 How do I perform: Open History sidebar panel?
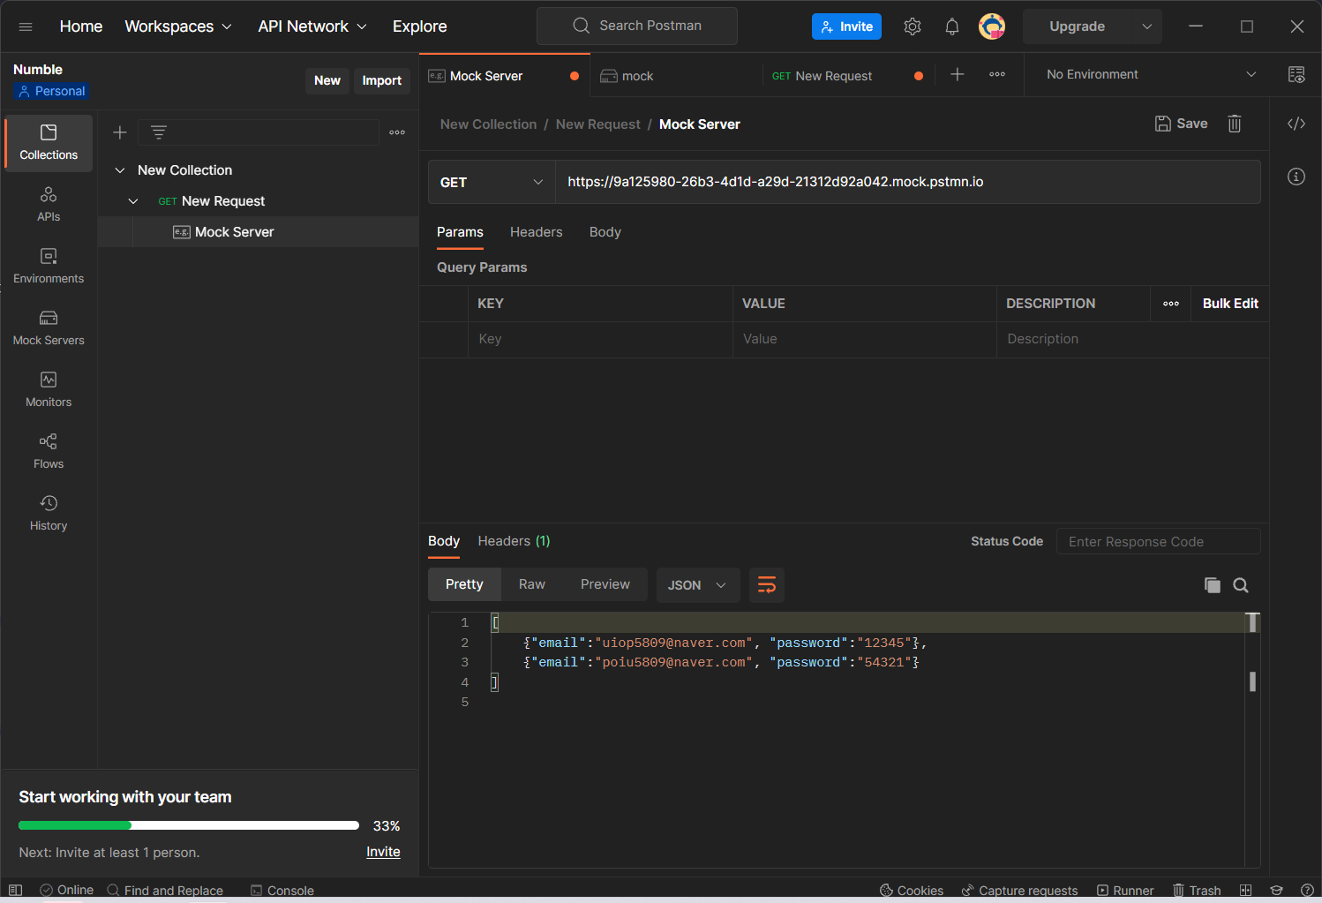49,513
